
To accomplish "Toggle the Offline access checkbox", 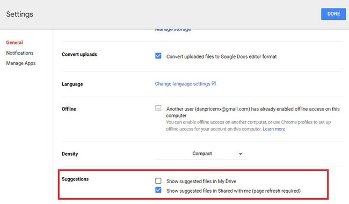I will tap(158, 108).
